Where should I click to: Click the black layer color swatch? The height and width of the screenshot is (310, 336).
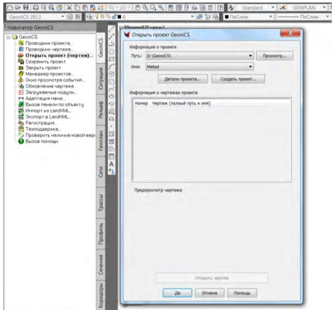pyautogui.click(x=119, y=17)
